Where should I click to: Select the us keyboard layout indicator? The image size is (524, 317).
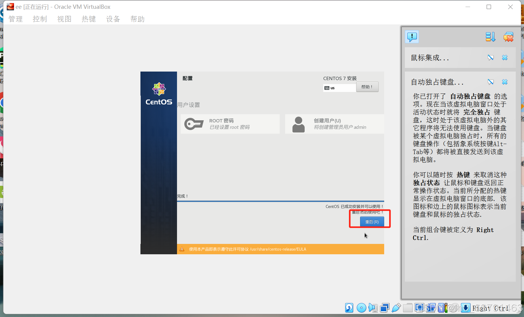click(x=339, y=88)
